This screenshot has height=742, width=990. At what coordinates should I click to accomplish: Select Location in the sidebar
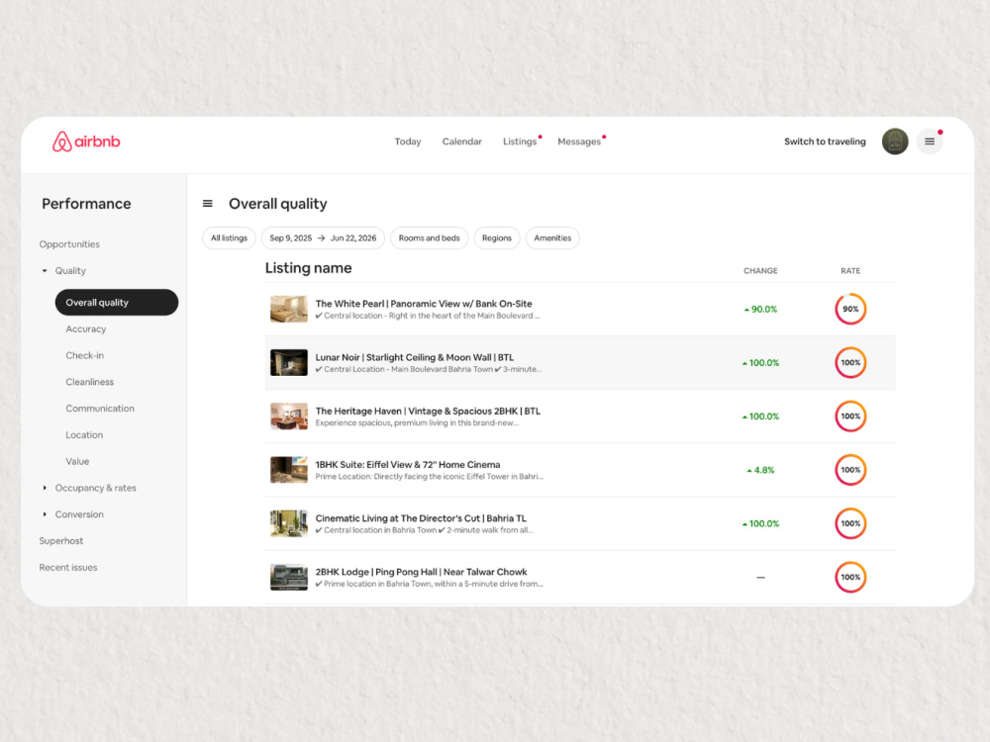click(84, 434)
